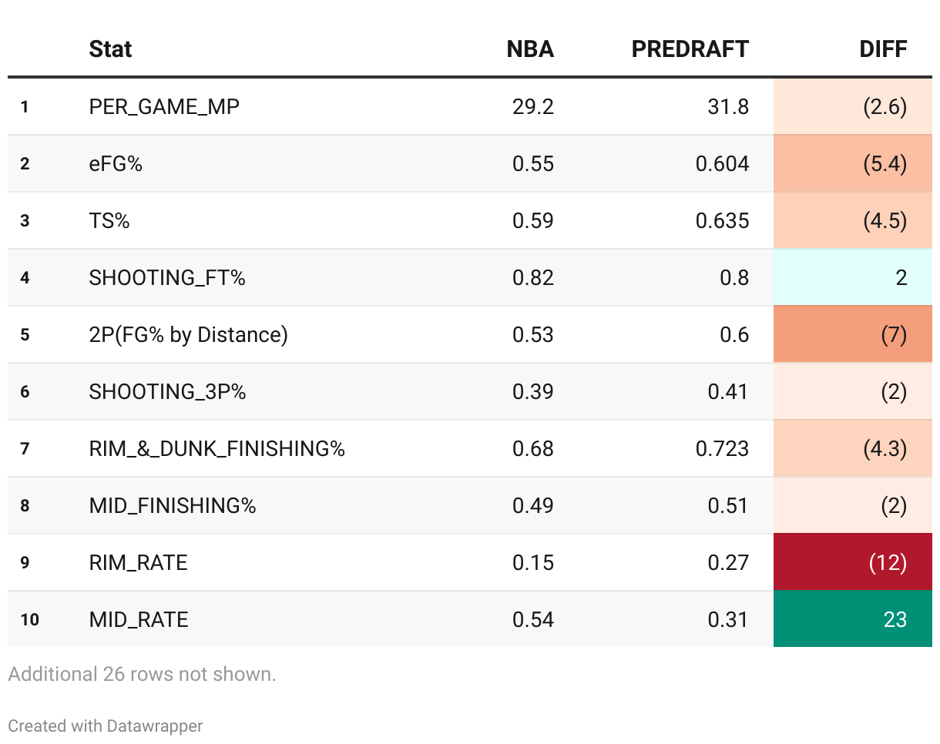This screenshot has width=940, height=744.
Task: Open the Created with Datawrapper link
Action: 106,726
